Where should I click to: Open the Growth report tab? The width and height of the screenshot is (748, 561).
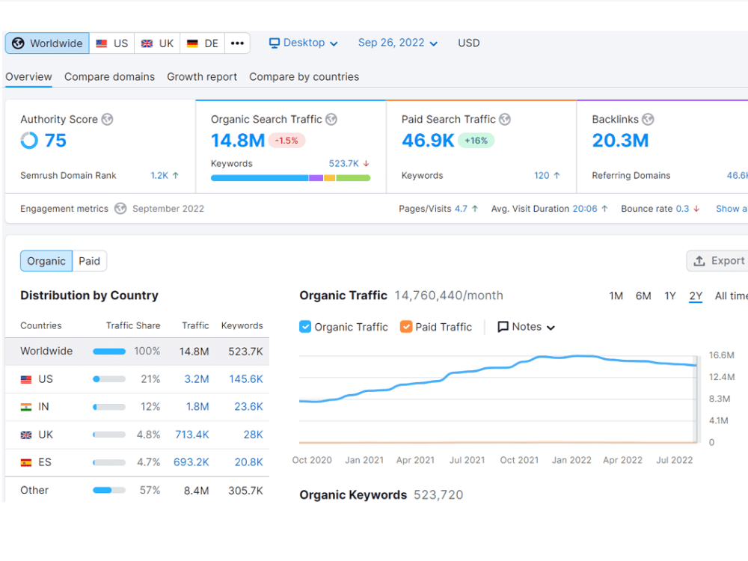202,77
